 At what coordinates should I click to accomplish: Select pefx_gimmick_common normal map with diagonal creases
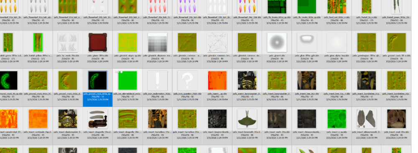click(x=187, y=43)
